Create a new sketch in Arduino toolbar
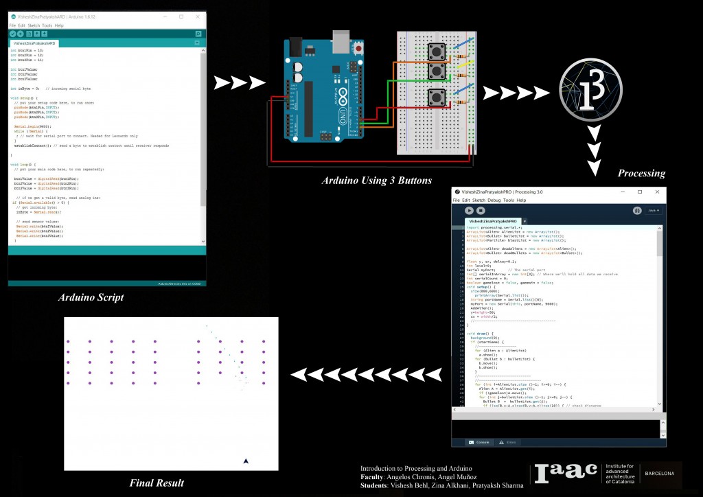Image resolution: width=703 pixels, height=497 pixels. tap(29, 34)
